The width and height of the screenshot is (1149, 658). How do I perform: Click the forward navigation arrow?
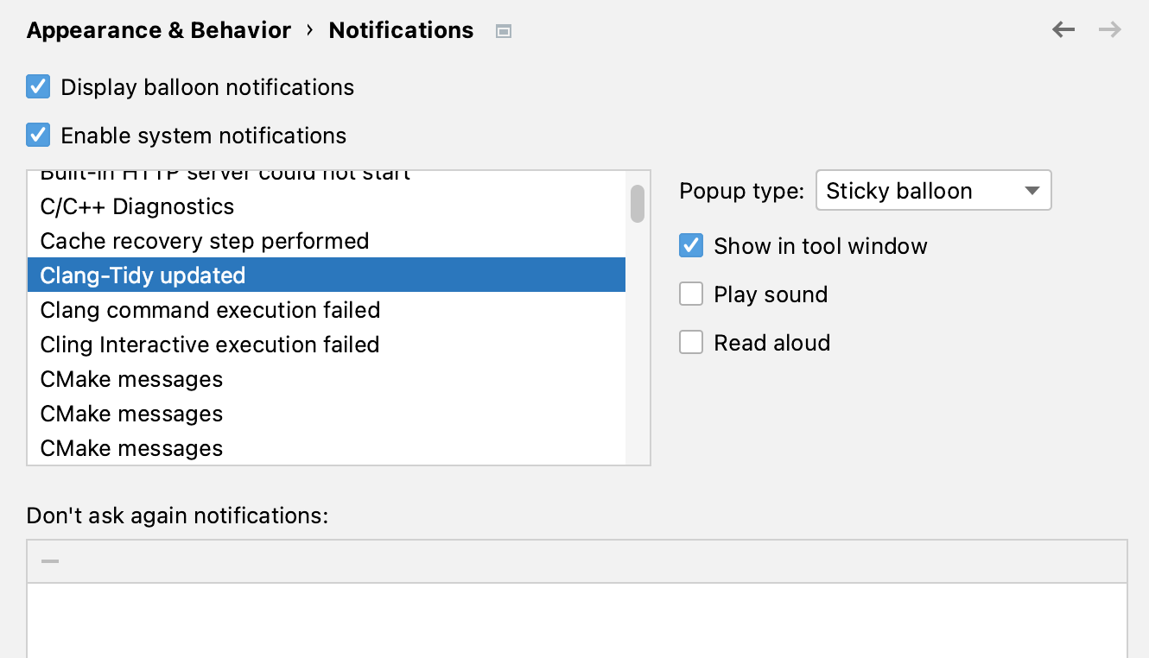click(1109, 29)
